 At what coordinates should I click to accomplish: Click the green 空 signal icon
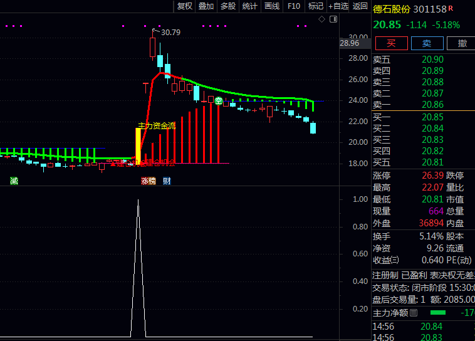[218, 100]
